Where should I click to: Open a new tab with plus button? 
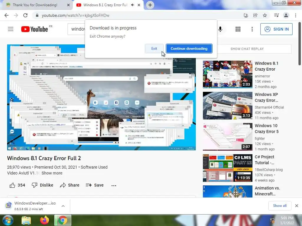point(150,5)
